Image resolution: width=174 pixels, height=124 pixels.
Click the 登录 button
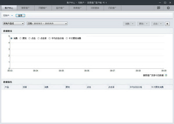(20, 15)
